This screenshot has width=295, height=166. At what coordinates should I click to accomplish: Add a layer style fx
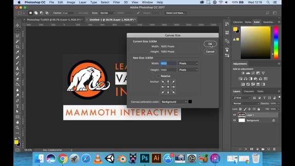click(246, 149)
